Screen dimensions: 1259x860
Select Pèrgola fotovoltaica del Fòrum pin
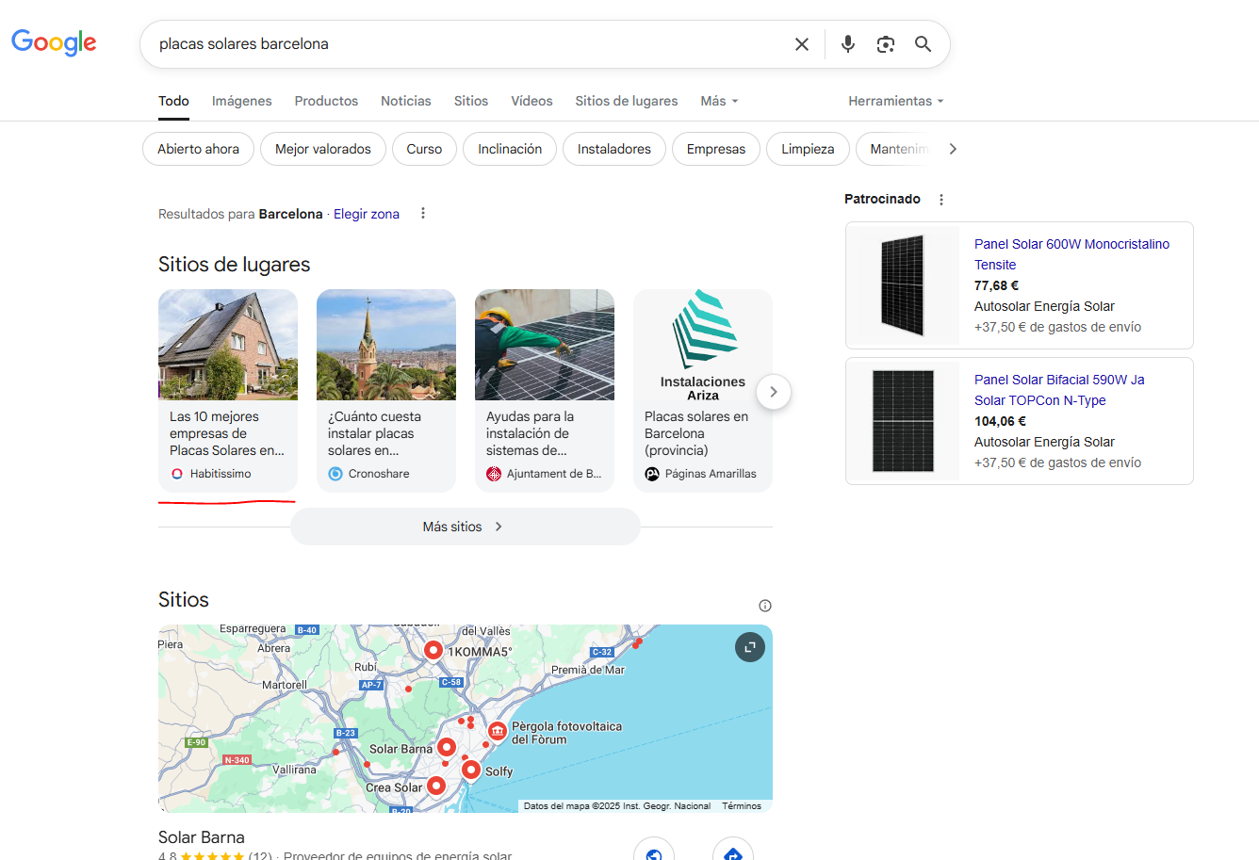tap(497, 732)
